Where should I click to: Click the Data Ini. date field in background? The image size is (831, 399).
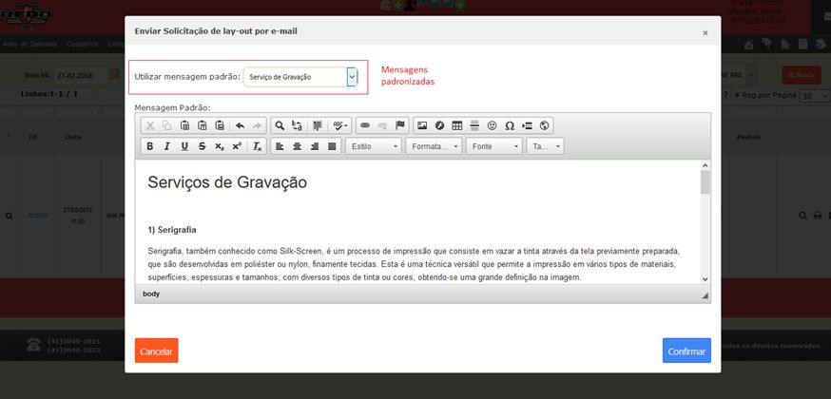pos(80,76)
